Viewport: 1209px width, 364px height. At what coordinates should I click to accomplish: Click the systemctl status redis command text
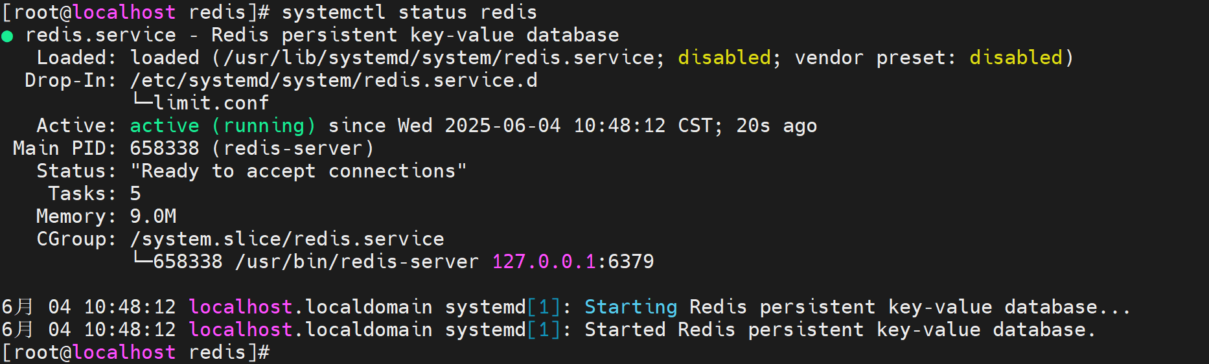click(409, 12)
